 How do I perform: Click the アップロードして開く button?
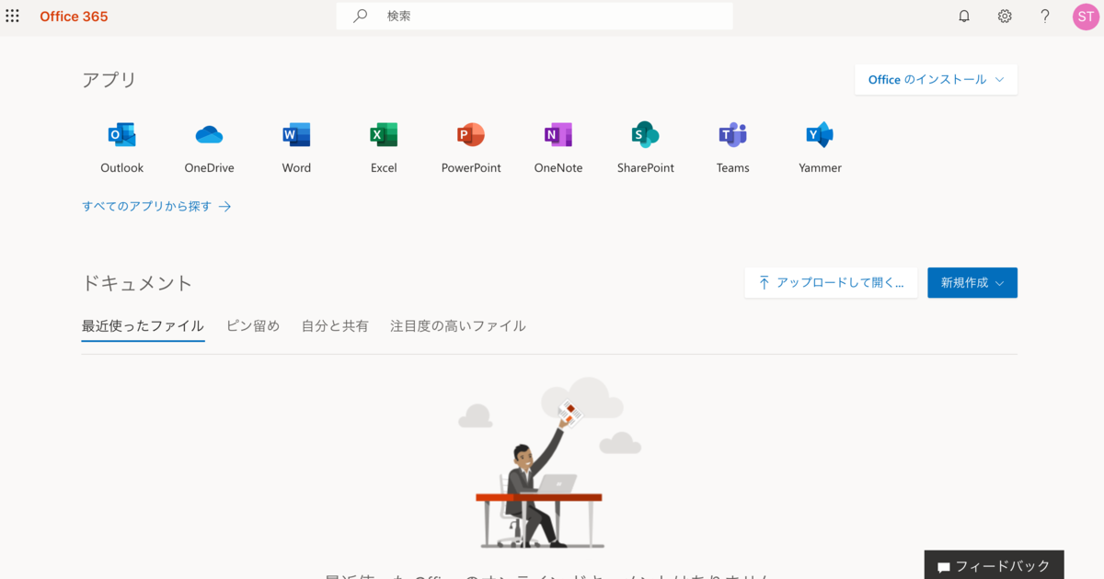pyautogui.click(x=831, y=282)
